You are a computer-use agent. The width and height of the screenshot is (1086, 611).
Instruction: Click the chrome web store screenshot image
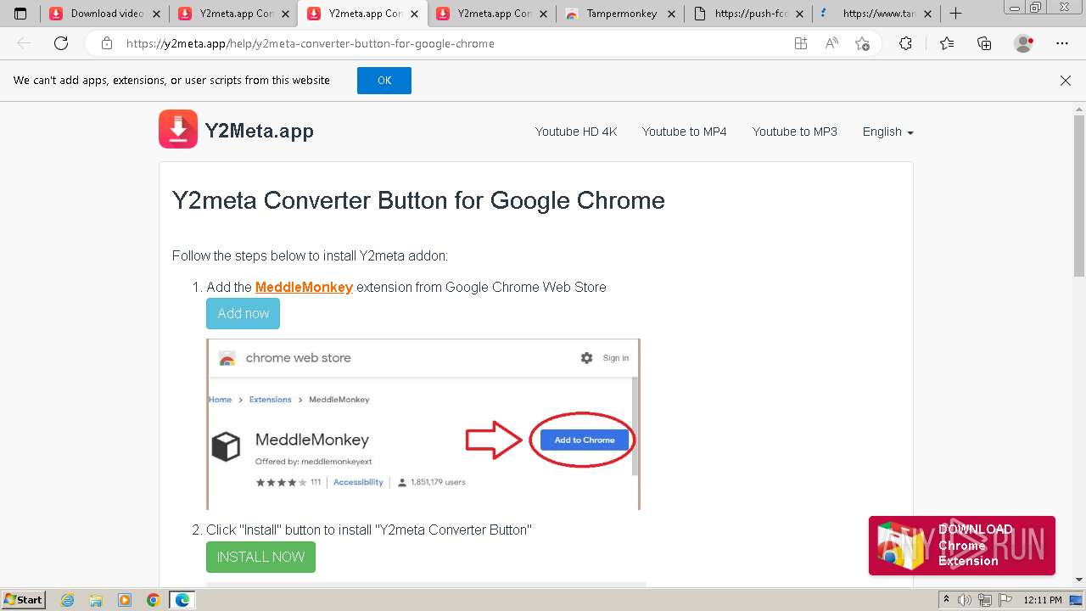click(423, 424)
